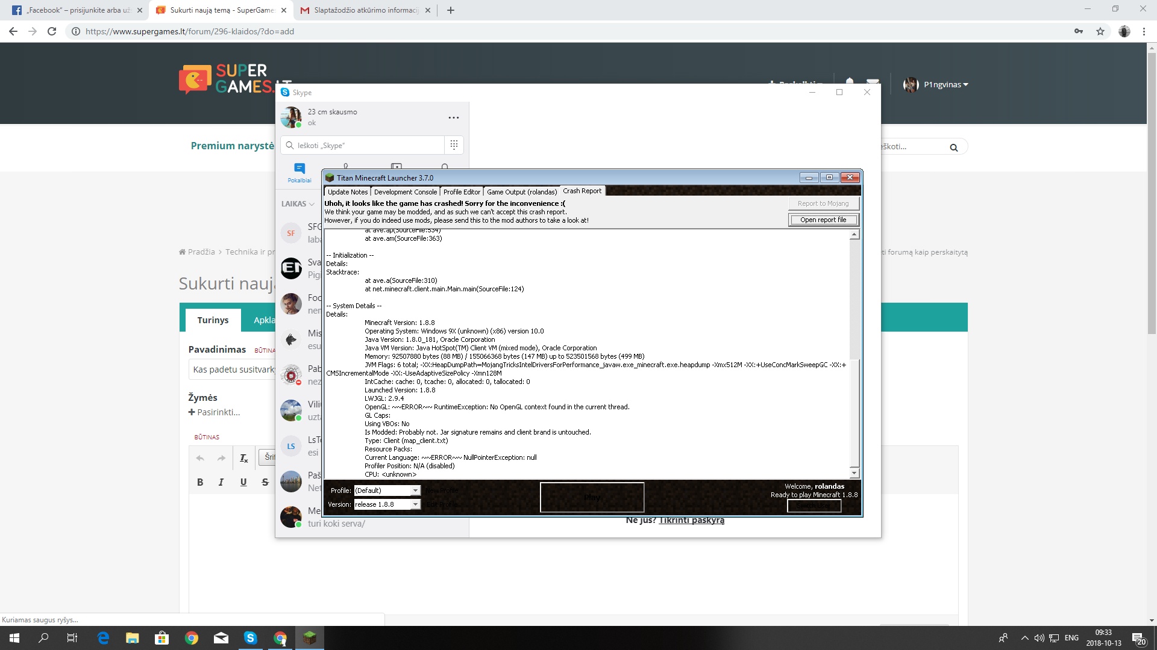Select the Pokalbiai chats icon in Skype

point(299,173)
